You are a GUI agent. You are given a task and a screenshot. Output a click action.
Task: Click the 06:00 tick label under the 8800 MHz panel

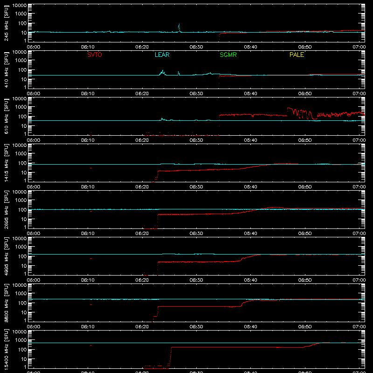coord(34,327)
